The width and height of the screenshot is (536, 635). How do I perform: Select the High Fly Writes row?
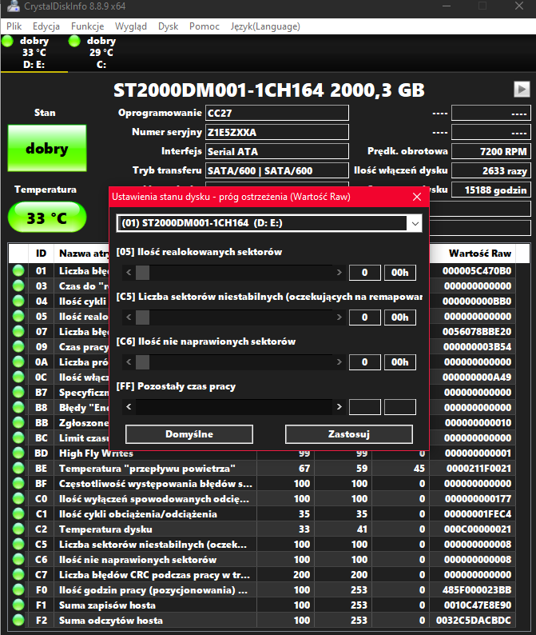click(x=262, y=453)
